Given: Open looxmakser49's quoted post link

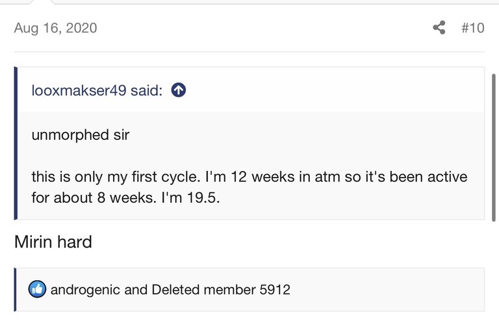Looking at the screenshot, I should coord(97,90).
